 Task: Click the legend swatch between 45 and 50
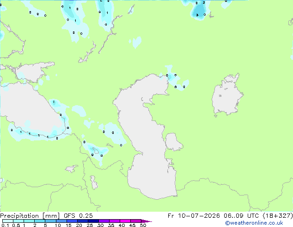[x=136, y=221]
